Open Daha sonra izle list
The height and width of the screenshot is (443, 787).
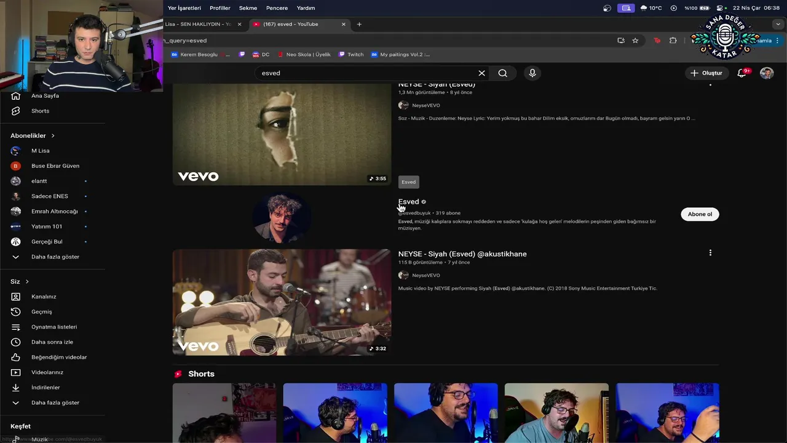52,342
